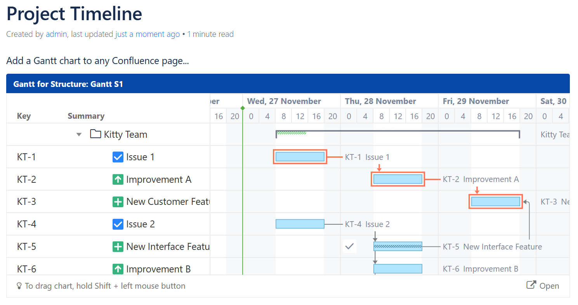Screen dimensions: 578x305
Task: Click the New Interface Feature green plus icon
Action: (x=118, y=246)
